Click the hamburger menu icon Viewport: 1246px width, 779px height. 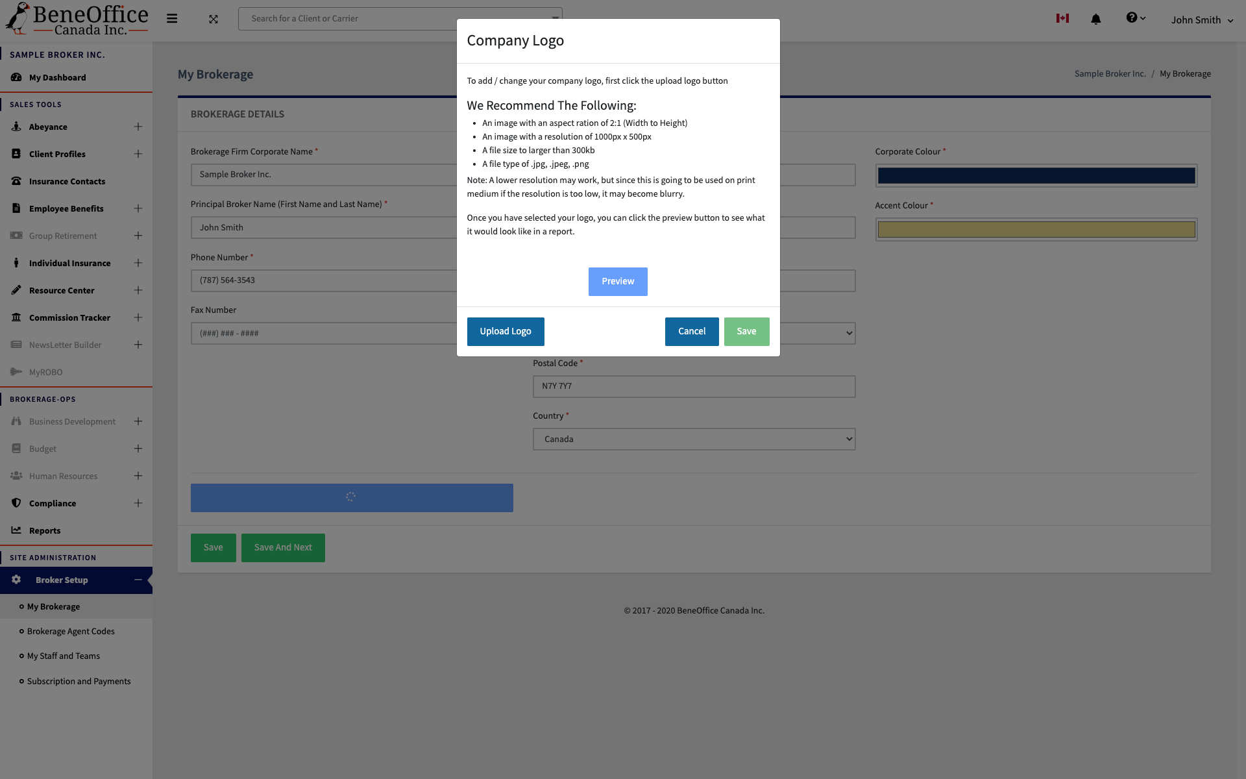(x=172, y=19)
